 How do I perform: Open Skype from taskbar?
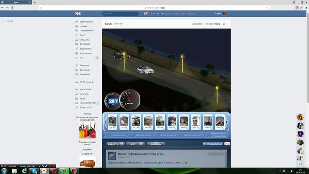(34, 171)
